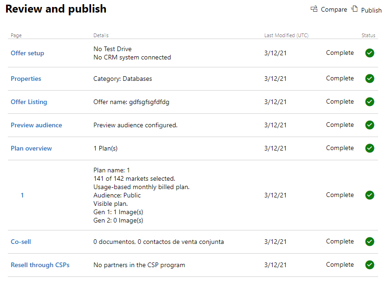Click the green checkmark beside Offer Listing

pos(370,102)
